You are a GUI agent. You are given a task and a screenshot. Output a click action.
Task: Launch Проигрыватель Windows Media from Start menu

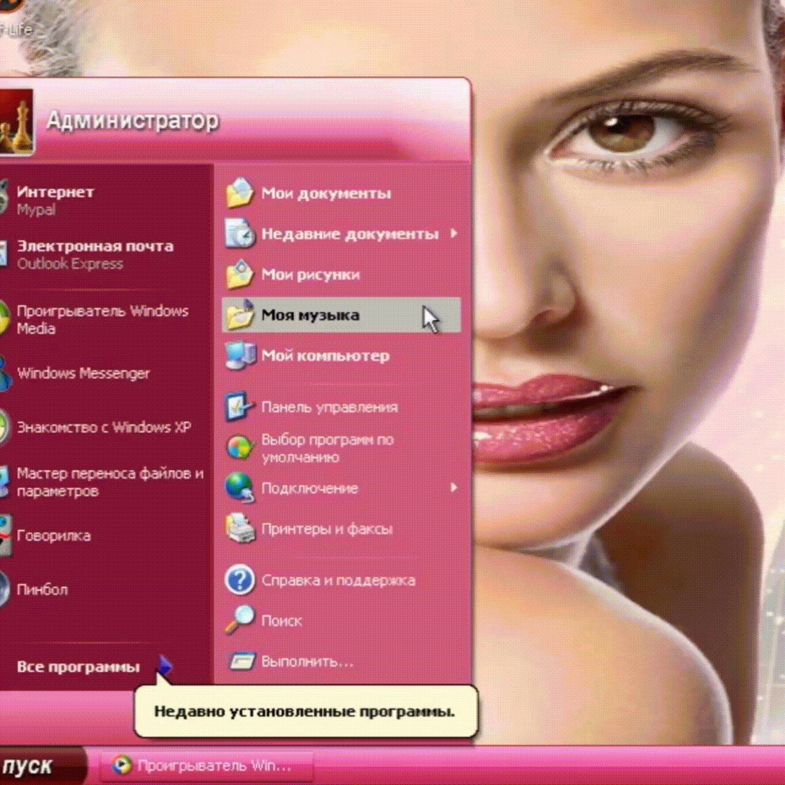pos(104,319)
